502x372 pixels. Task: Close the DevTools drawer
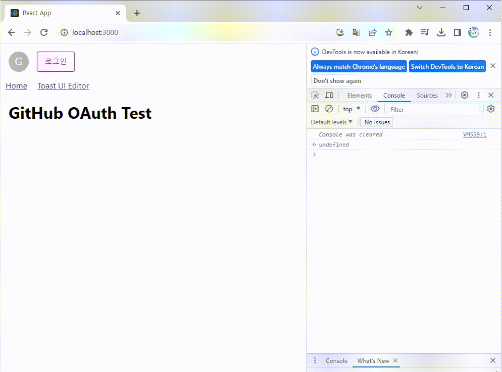(x=493, y=360)
